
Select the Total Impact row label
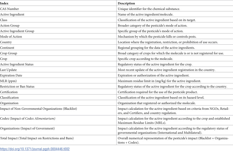point(37,138)
